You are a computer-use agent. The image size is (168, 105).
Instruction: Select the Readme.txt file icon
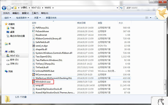tap(34, 35)
